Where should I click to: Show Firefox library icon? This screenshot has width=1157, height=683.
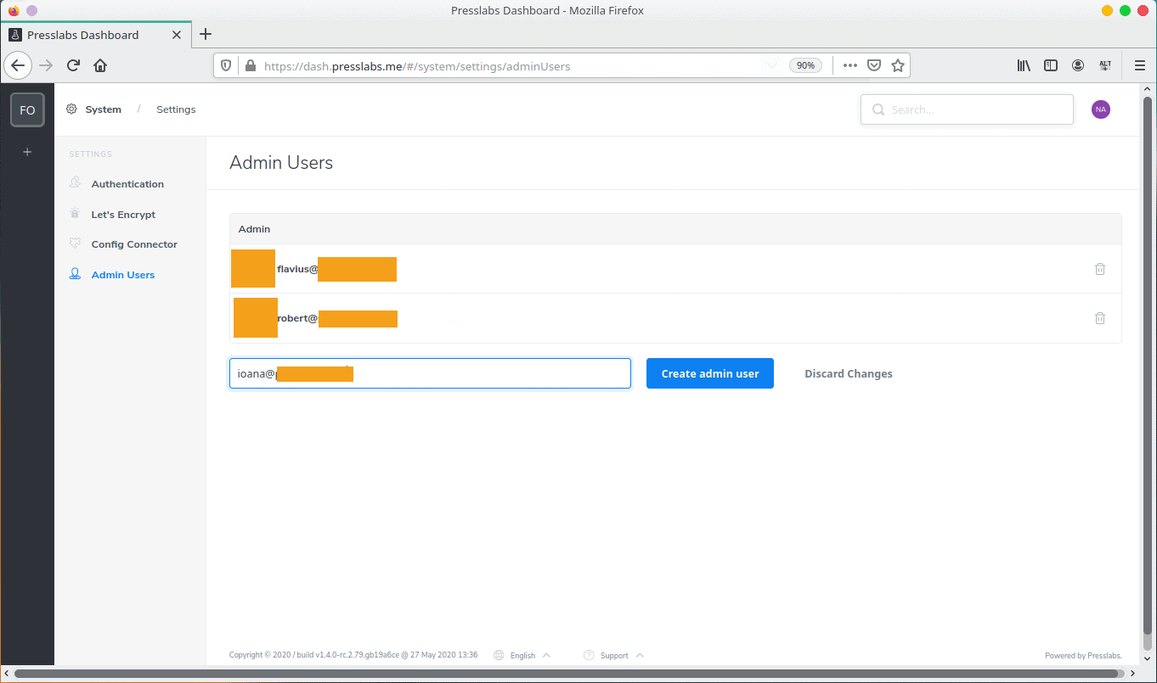(x=1024, y=65)
